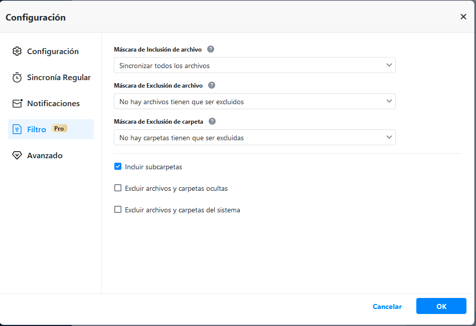Enable Excluir archivos y carpetas ocultas
The image size is (476, 326).
point(118,188)
